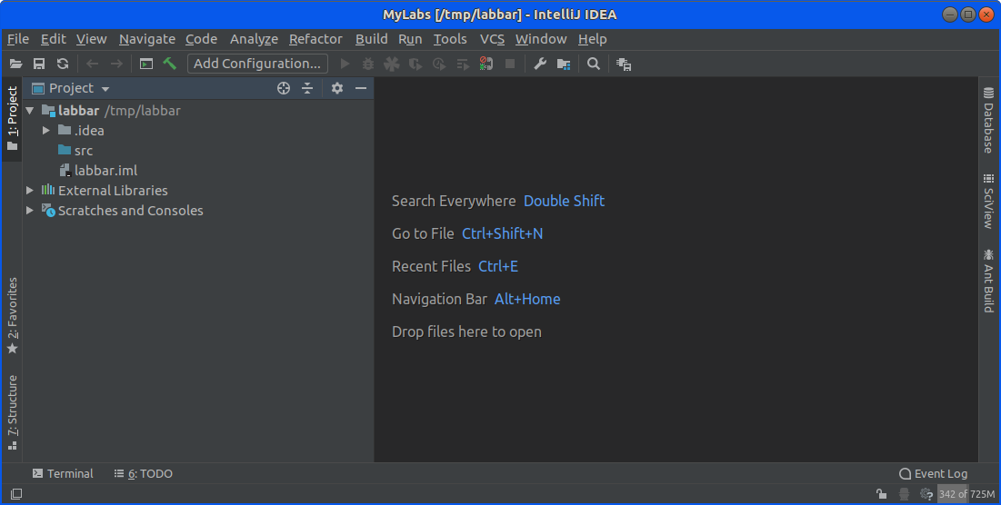This screenshot has width=1001, height=505.
Task: Open the Tools menu
Action: [x=450, y=39]
